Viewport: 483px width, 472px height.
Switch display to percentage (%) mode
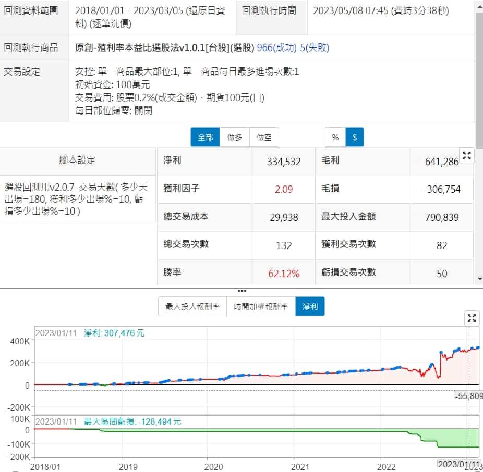[335, 138]
